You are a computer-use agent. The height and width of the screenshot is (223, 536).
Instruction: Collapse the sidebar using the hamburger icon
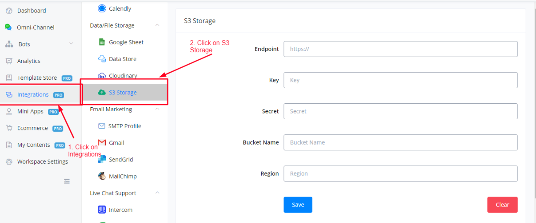coord(67,181)
